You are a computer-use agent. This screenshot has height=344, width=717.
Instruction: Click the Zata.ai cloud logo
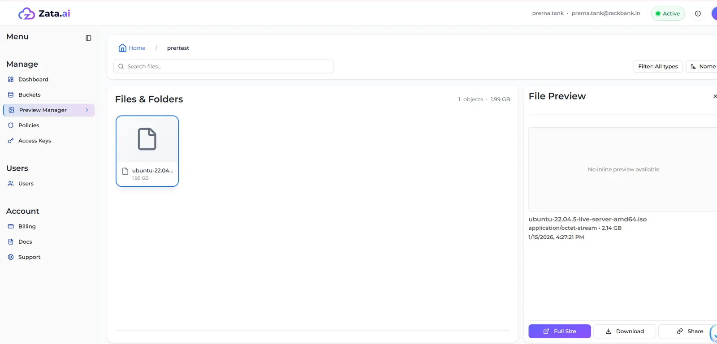(x=26, y=14)
